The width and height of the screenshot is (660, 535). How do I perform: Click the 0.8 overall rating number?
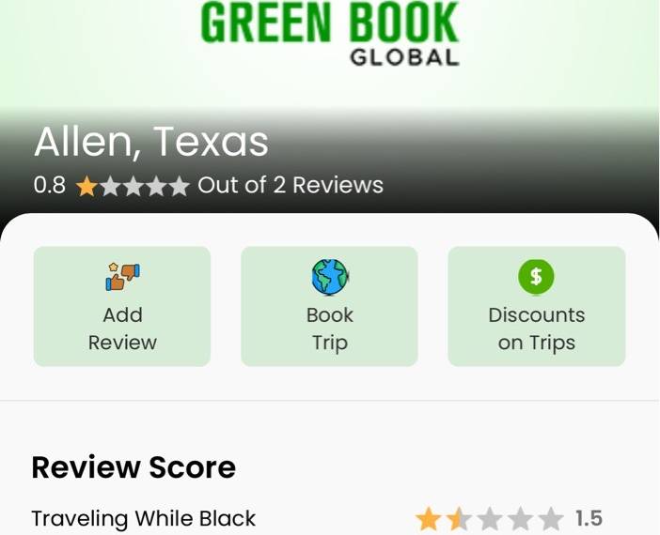(x=50, y=185)
